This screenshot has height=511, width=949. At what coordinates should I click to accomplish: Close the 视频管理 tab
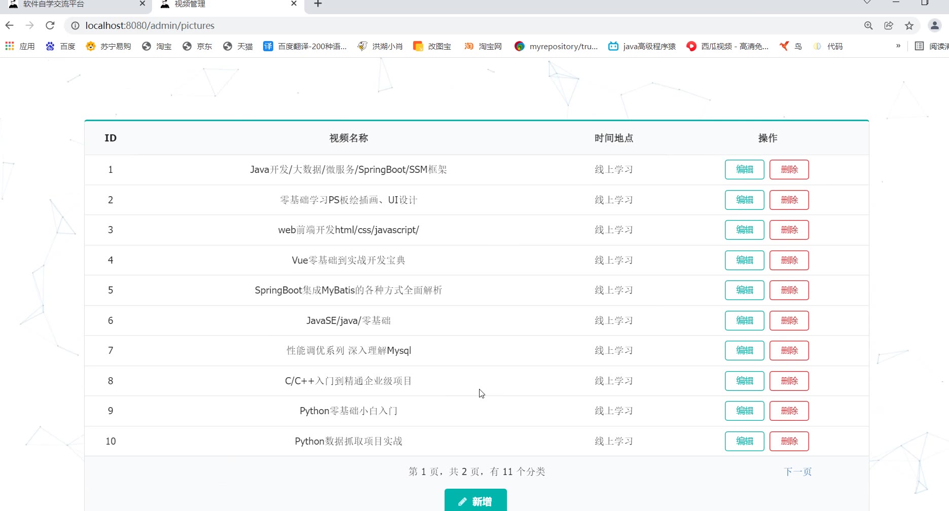[x=294, y=4]
